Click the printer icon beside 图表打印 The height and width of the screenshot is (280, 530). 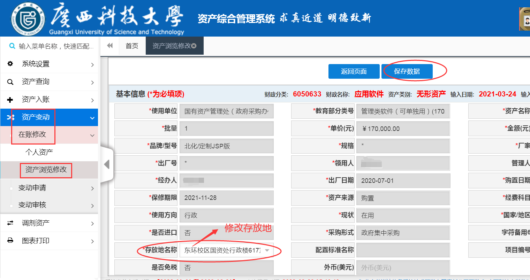pyautogui.click(x=10, y=241)
